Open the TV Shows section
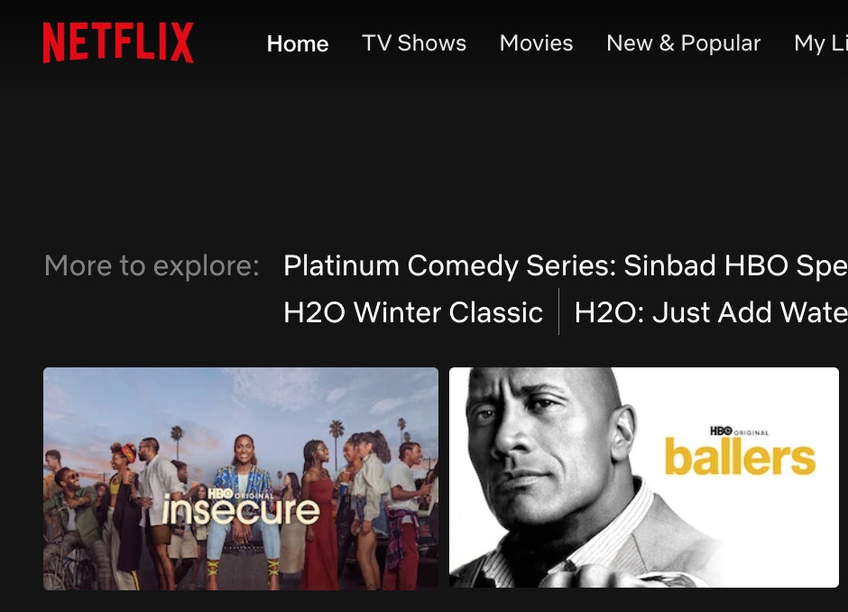This screenshot has width=848, height=612. coord(414,43)
